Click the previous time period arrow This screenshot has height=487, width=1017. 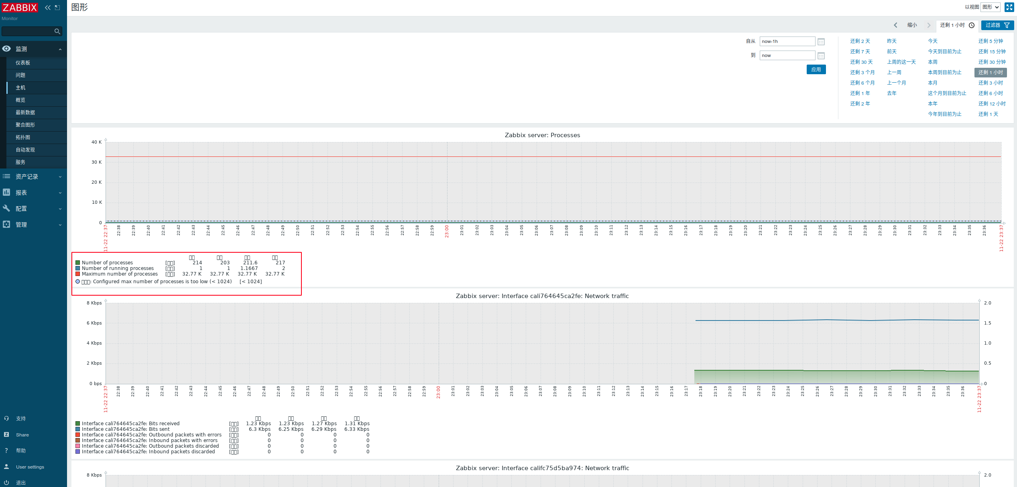895,25
